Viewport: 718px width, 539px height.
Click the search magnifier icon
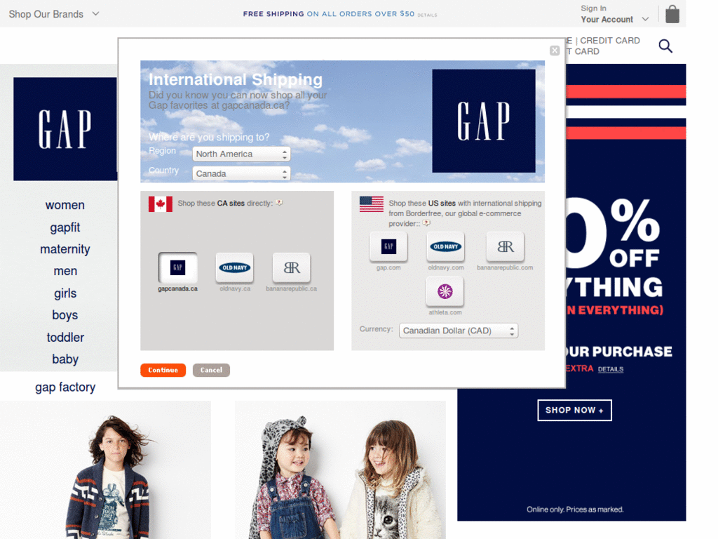pyautogui.click(x=665, y=46)
